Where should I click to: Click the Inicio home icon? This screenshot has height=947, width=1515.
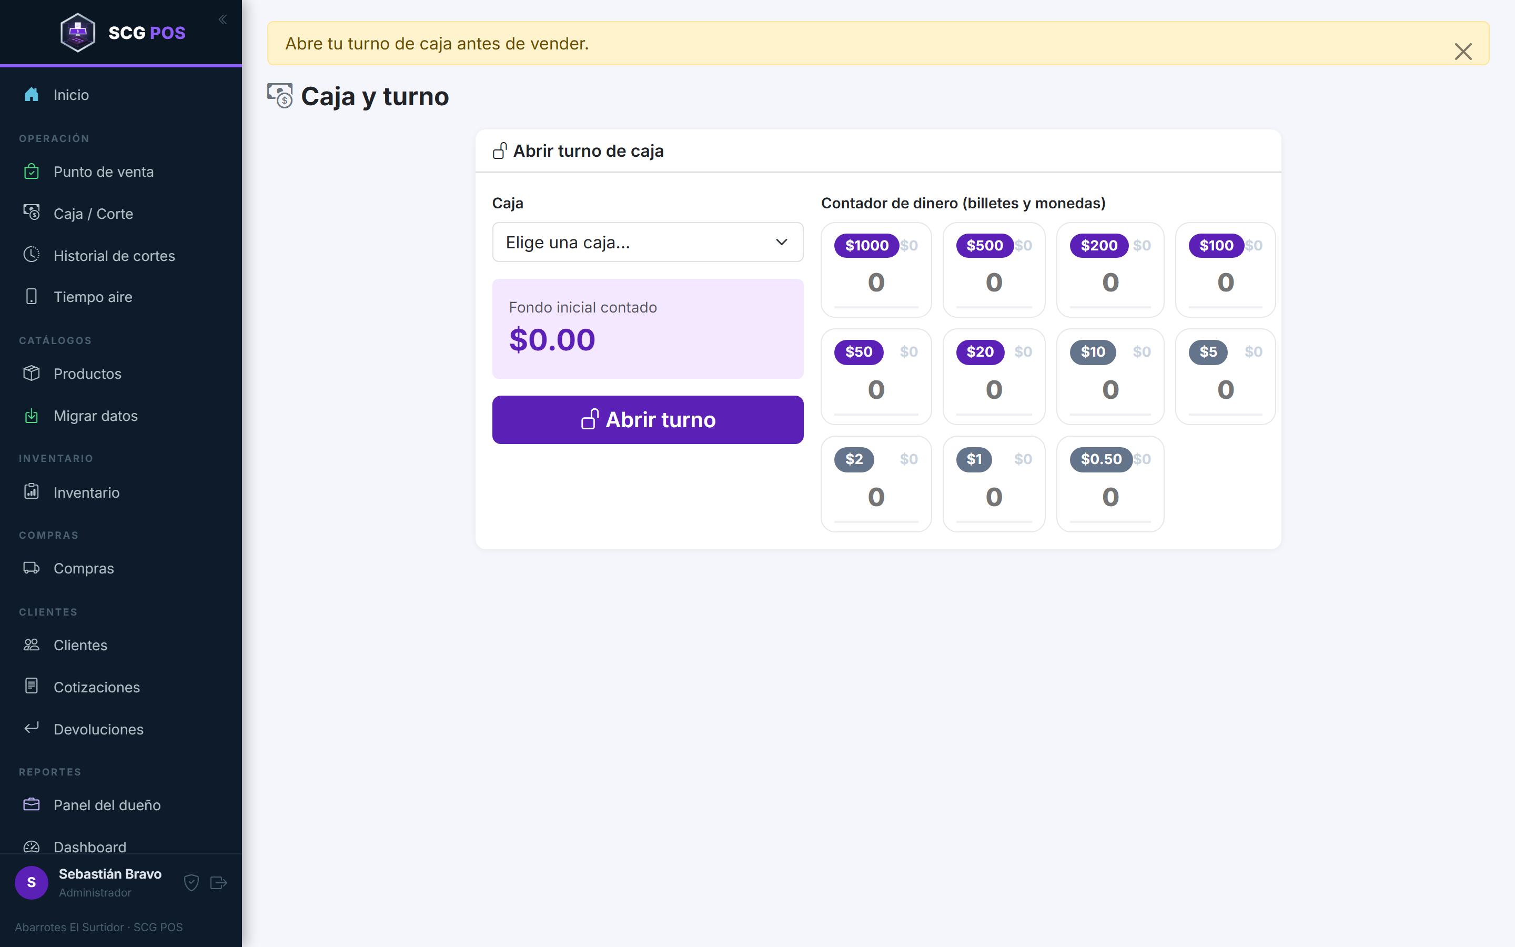click(32, 95)
